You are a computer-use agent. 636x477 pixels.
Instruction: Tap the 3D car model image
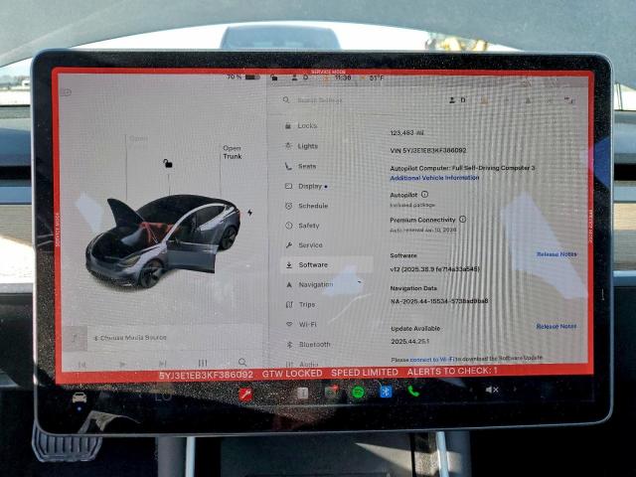(163, 240)
